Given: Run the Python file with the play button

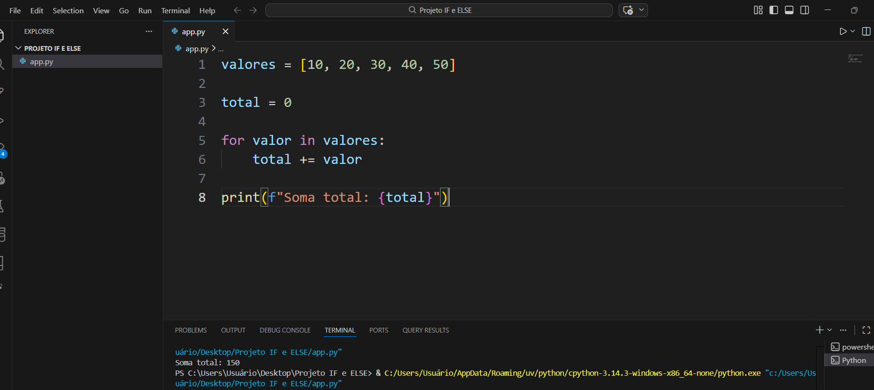Looking at the screenshot, I should click(843, 31).
